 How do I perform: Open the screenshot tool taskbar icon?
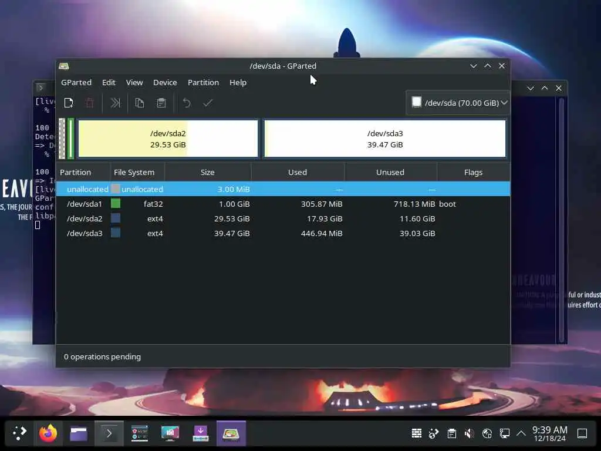(170, 433)
